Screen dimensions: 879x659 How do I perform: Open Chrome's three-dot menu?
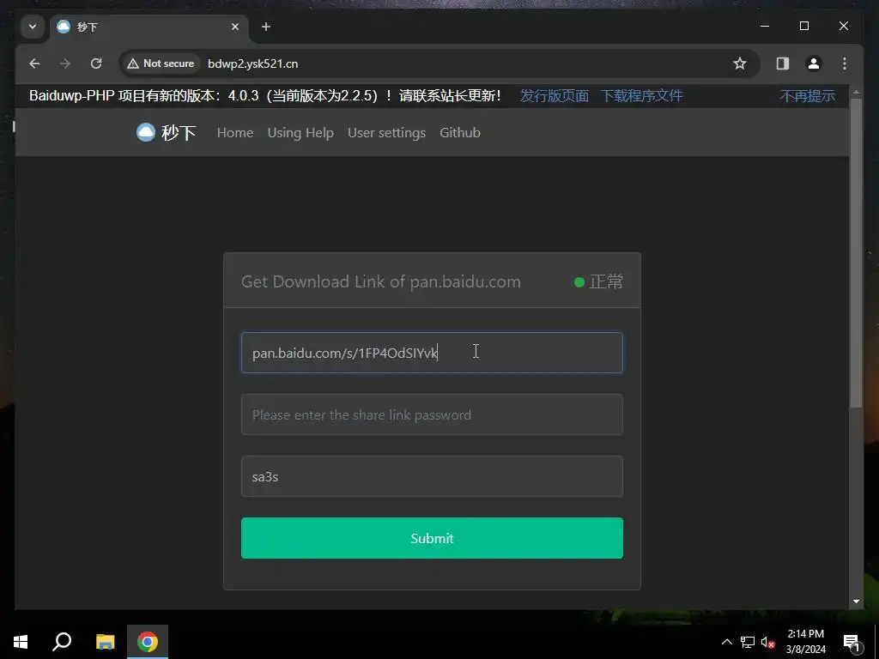click(845, 63)
